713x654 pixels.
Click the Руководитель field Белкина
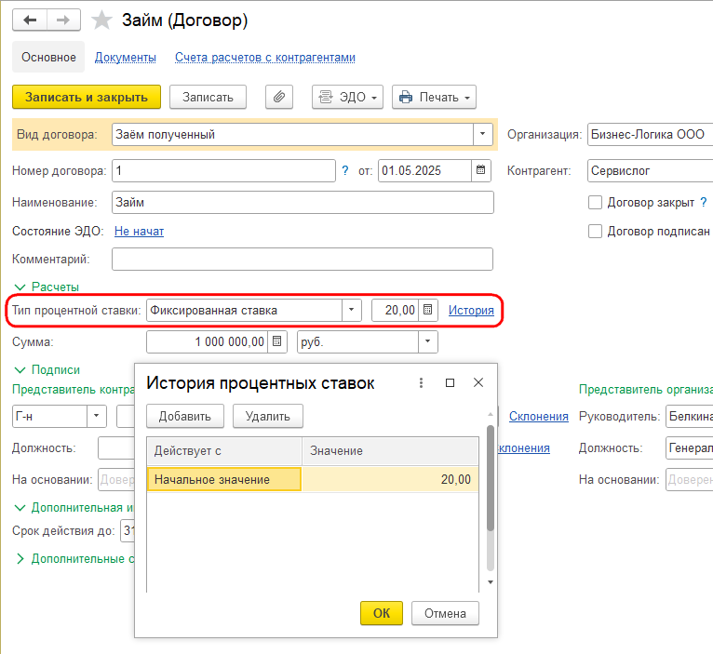[690, 416]
